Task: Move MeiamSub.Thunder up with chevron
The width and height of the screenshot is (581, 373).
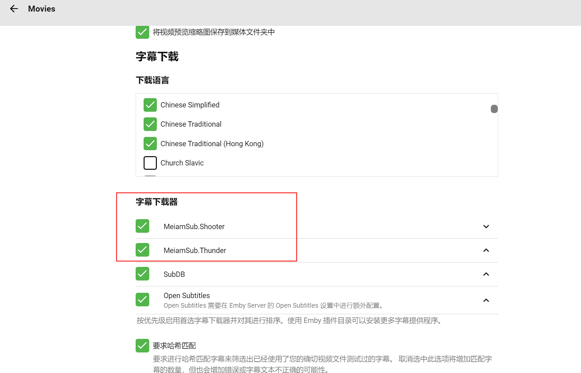Action: (486, 250)
